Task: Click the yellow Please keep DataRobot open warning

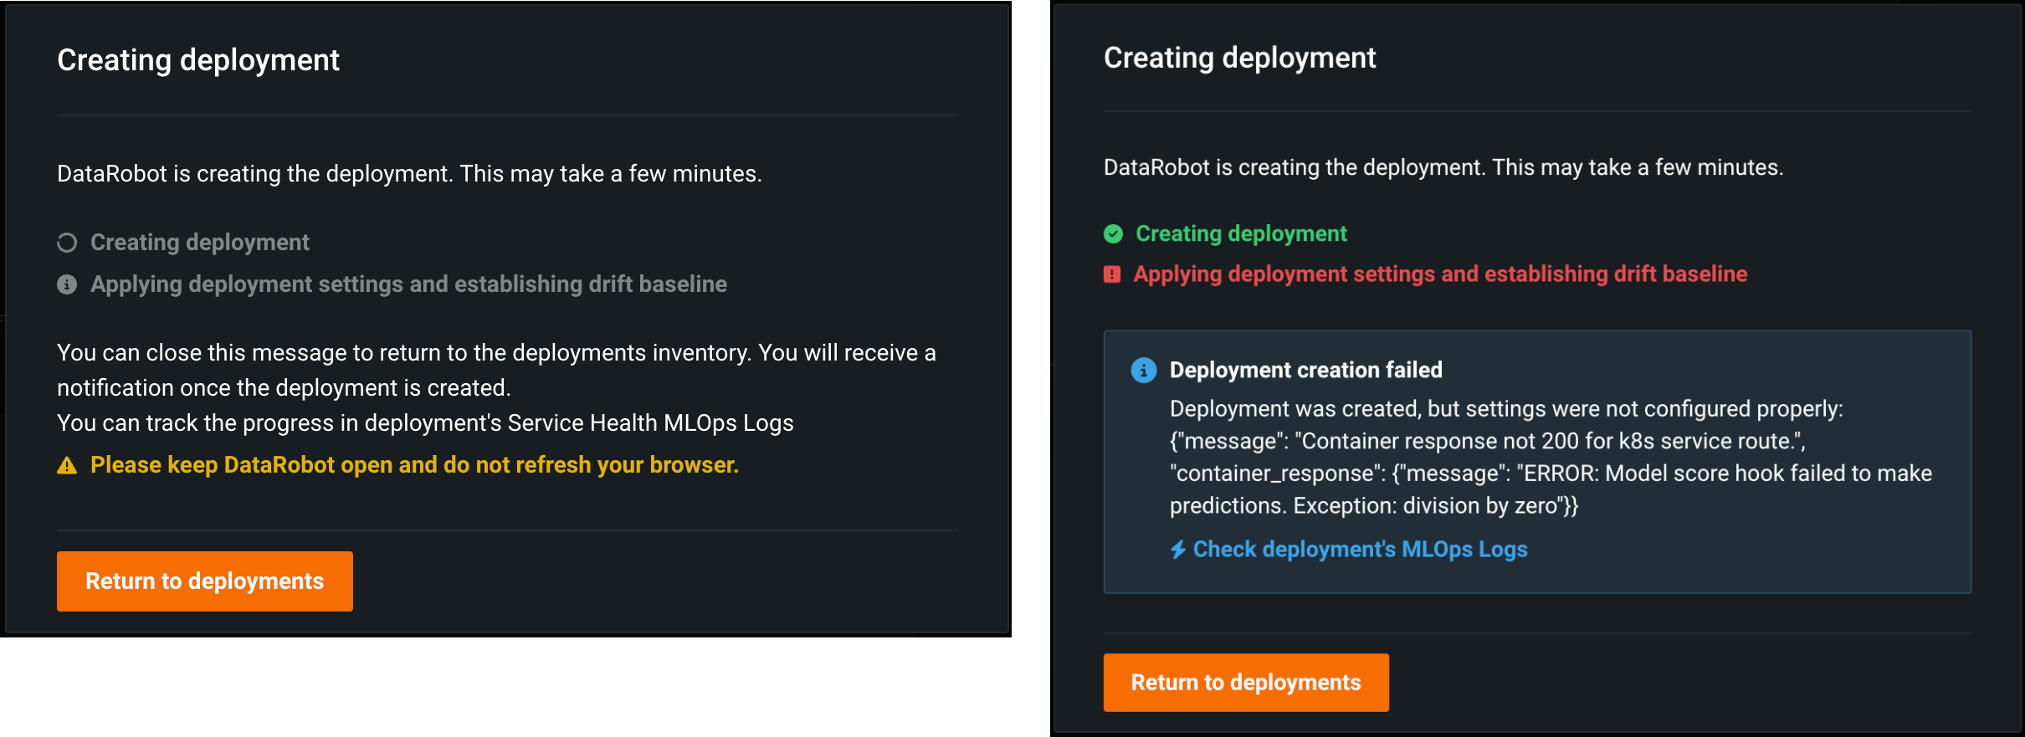Action: tap(414, 465)
